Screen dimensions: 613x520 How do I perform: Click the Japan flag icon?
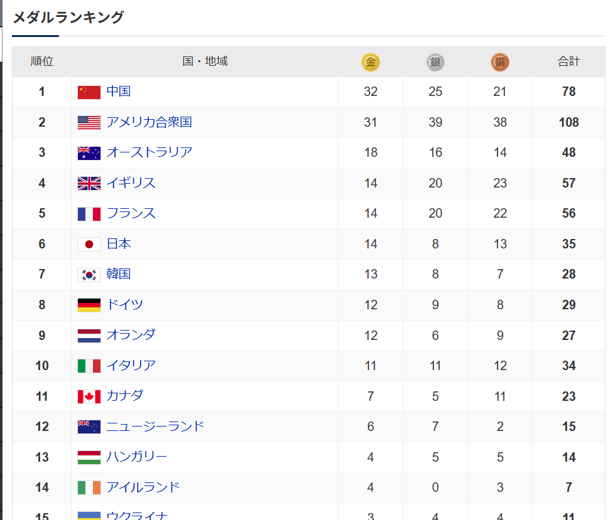click(x=89, y=244)
